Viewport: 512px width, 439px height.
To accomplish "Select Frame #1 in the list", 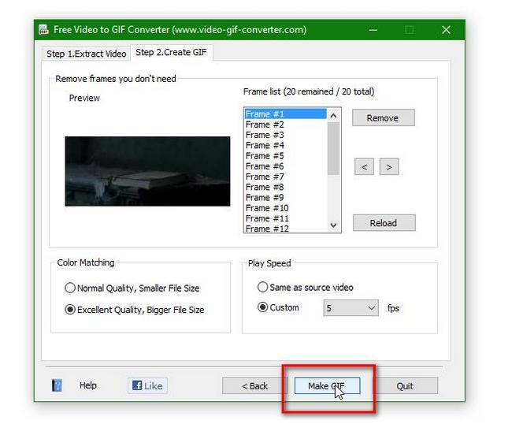I will pos(286,114).
